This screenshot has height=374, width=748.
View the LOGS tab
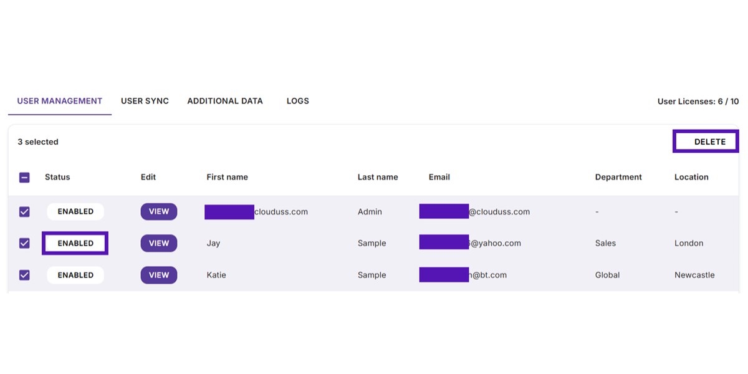point(297,100)
